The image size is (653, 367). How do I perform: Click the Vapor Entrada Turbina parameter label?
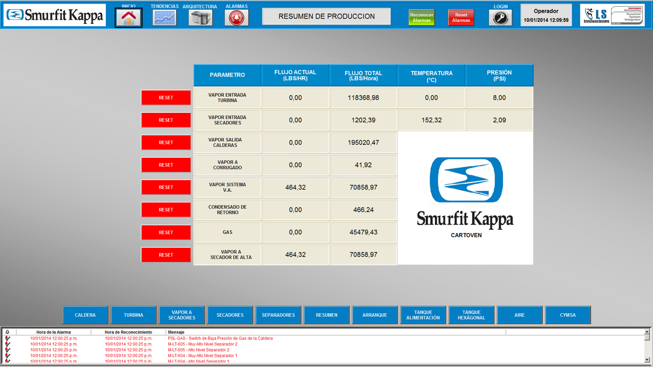click(228, 98)
